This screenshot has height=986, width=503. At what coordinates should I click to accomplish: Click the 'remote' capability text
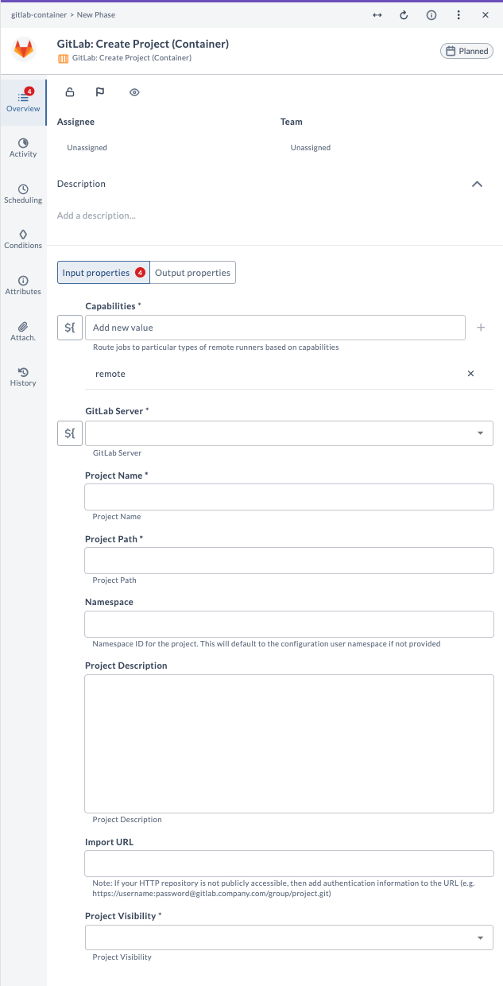110,374
